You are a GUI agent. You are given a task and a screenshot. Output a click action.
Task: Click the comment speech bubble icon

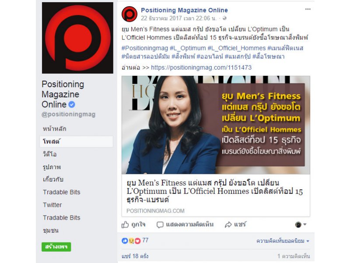[x=160, y=224]
